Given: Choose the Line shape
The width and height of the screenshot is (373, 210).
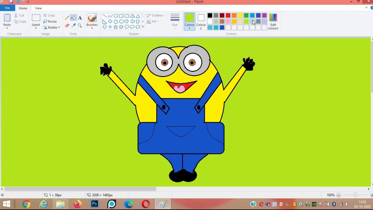Looking at the screenshot, I should pos(105,16).
